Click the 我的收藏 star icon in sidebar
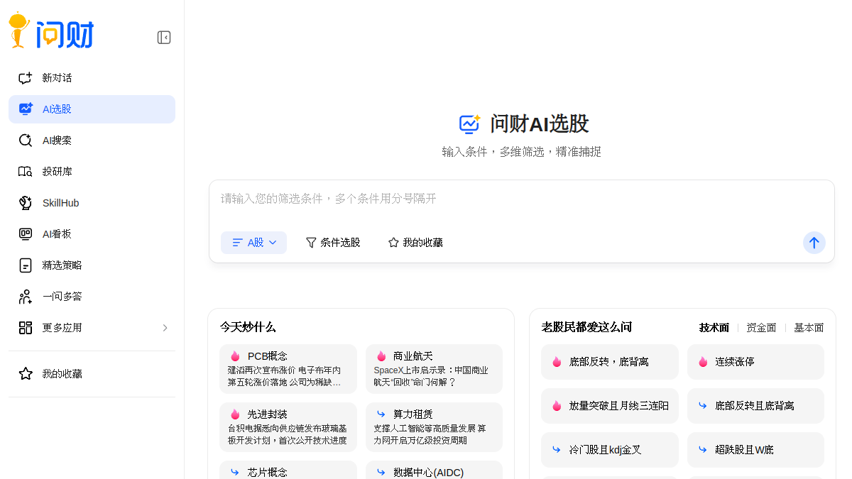852x479 pixels. tap(26, 373)
